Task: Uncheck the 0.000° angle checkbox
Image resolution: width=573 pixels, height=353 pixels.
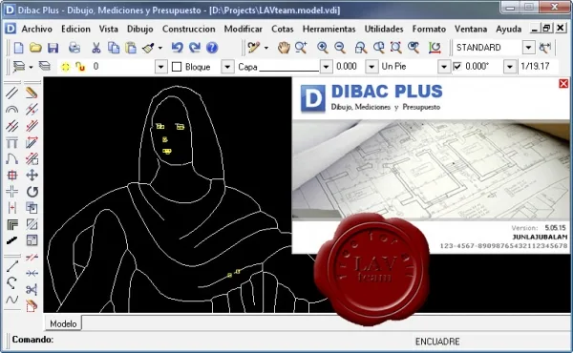Action: 457,67
